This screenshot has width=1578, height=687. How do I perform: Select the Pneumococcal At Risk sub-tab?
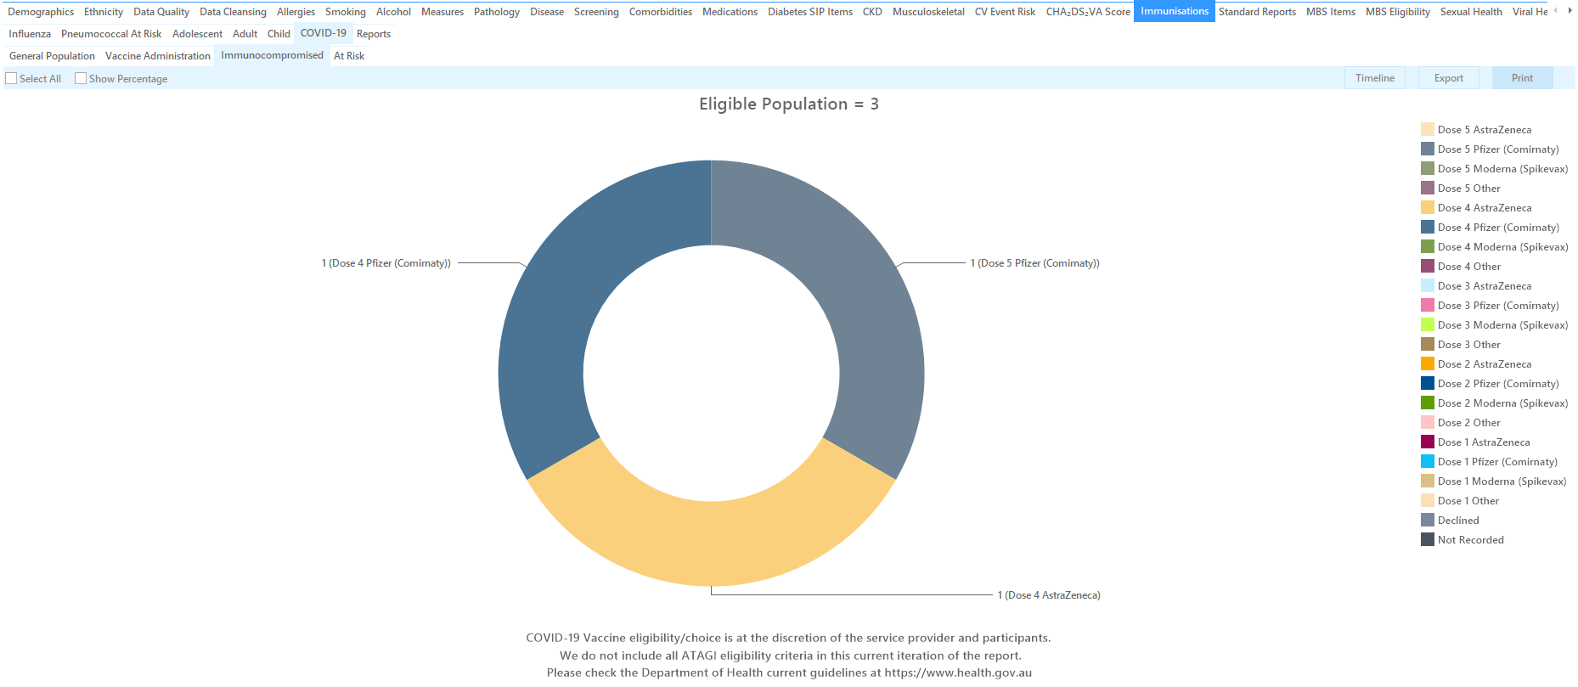click(111, 34)
